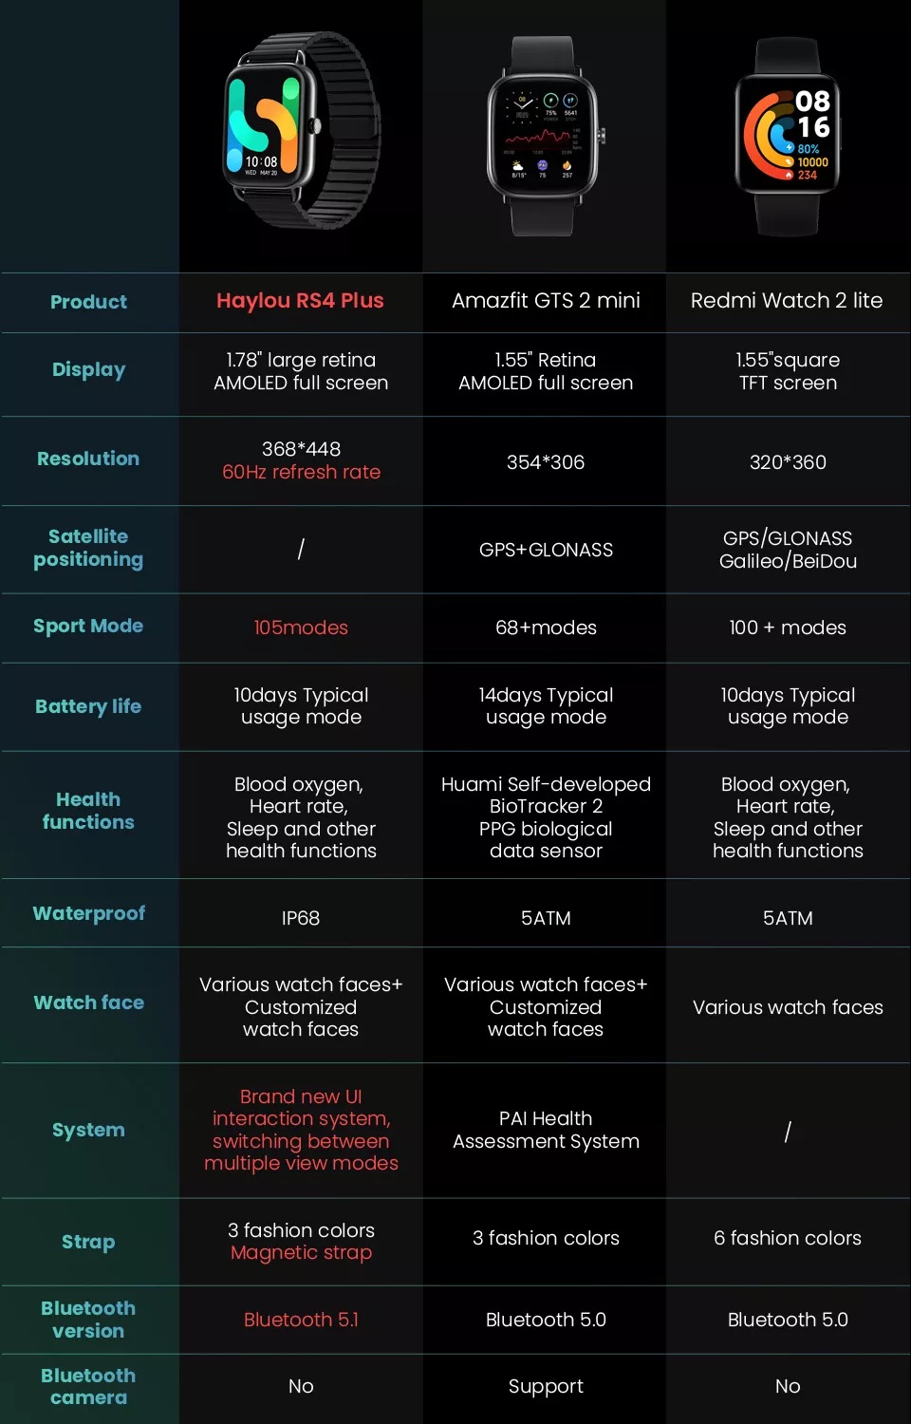Click the Battery life row label
Viewport: 911px width, 1424px height.
tap(88, 706)
